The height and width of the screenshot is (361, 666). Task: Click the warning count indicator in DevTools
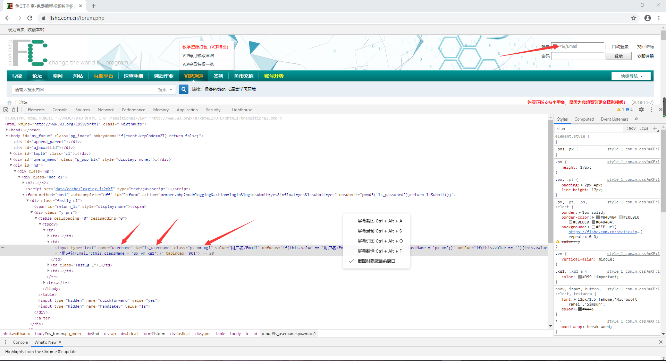coord(621,109)
